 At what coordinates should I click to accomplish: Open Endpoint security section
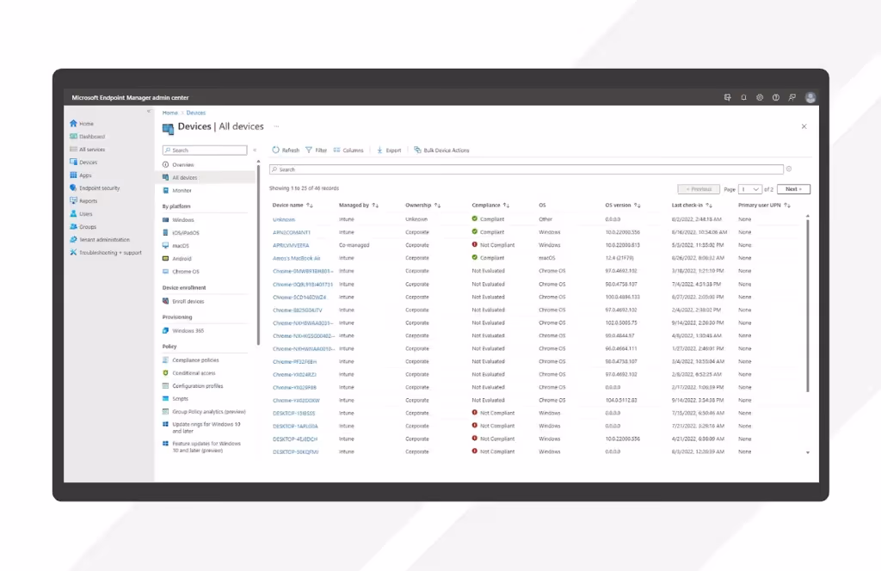coord(95,188)
